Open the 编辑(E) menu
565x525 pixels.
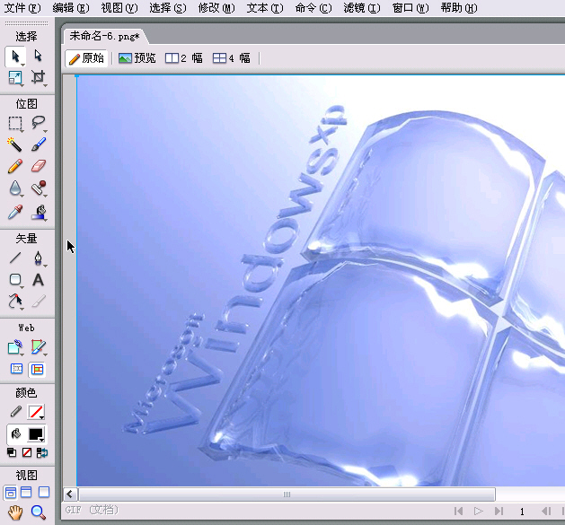71,7
